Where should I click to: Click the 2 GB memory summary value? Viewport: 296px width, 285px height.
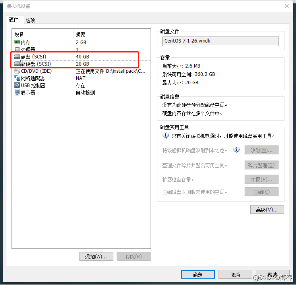click(x=81, y=42)
